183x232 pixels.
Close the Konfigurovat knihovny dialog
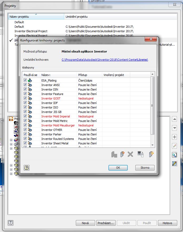coord(151,39)
